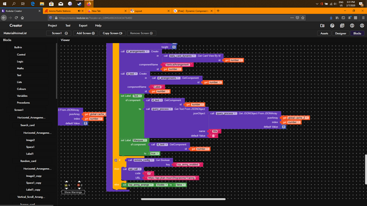367x206 pixels.
Task: Open the Test menu
Action: click(68, 25)
